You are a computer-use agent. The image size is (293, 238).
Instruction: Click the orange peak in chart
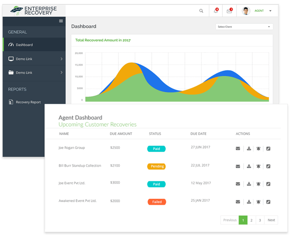click(x=129, y=70)
